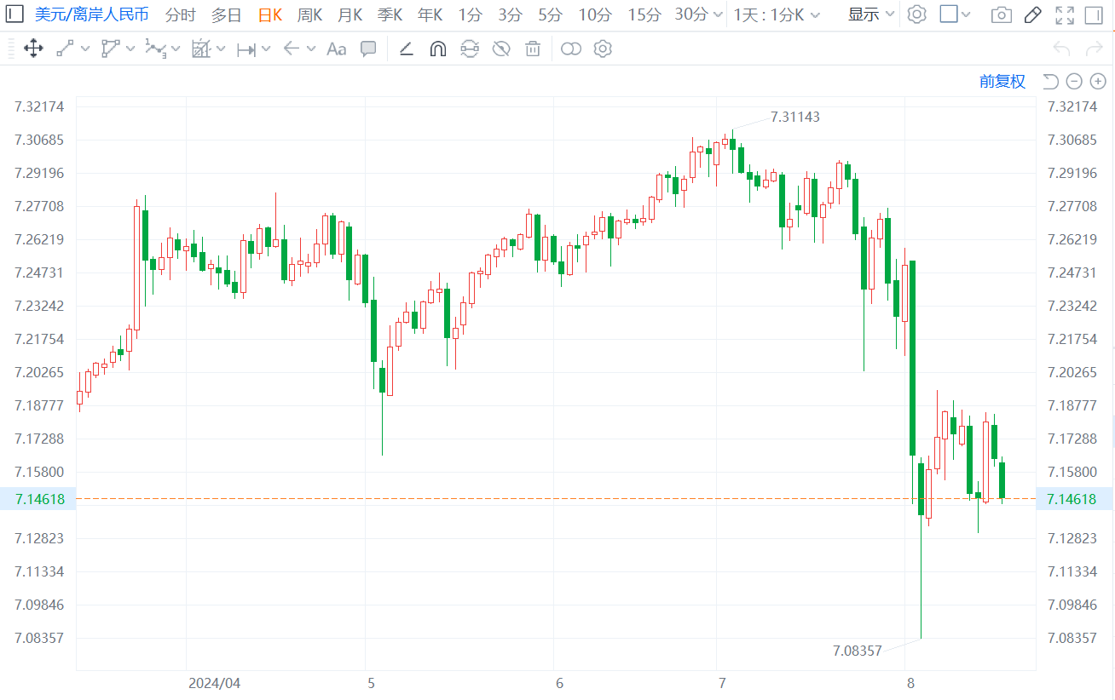Image resolution: width=1115 pixels, height=700 pixels.
Task: Click the 前复权 adjustment link
Action: [1002, 81]
